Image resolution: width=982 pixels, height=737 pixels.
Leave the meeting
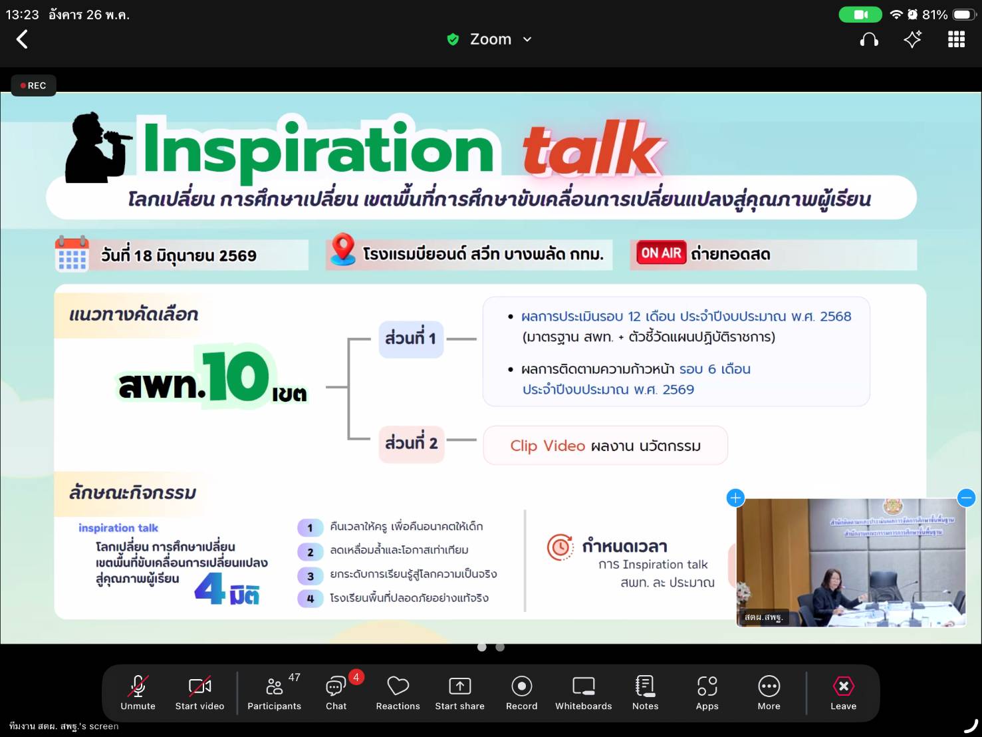843,692
